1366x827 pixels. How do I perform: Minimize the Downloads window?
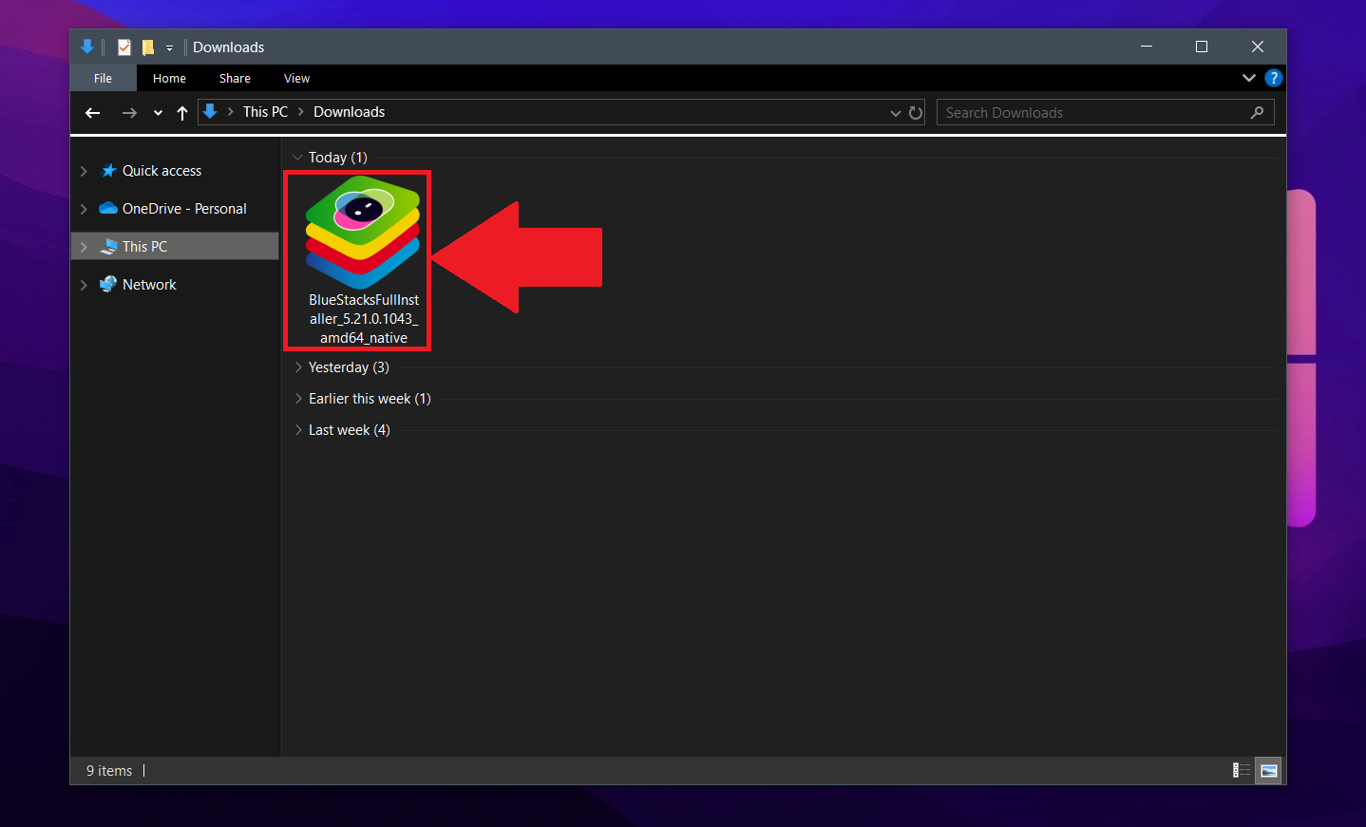tap(1147, 47)
